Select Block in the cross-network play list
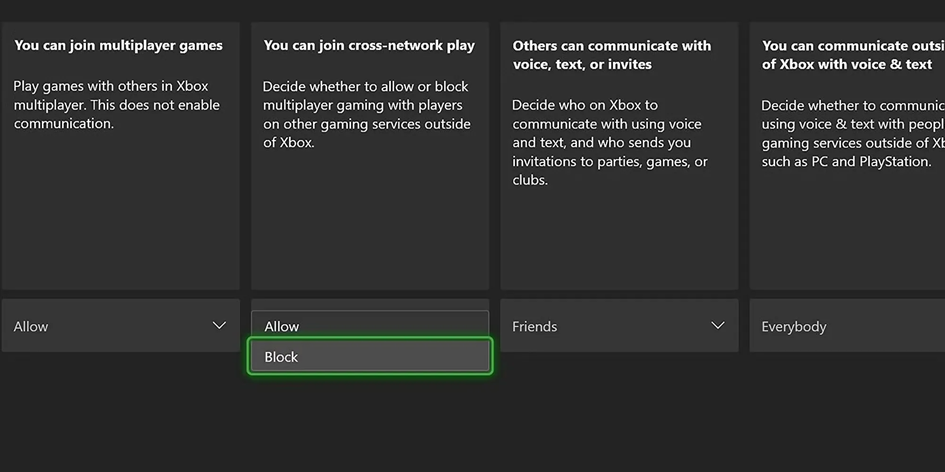This screenshot has height=472, width=945. point(369,356)
